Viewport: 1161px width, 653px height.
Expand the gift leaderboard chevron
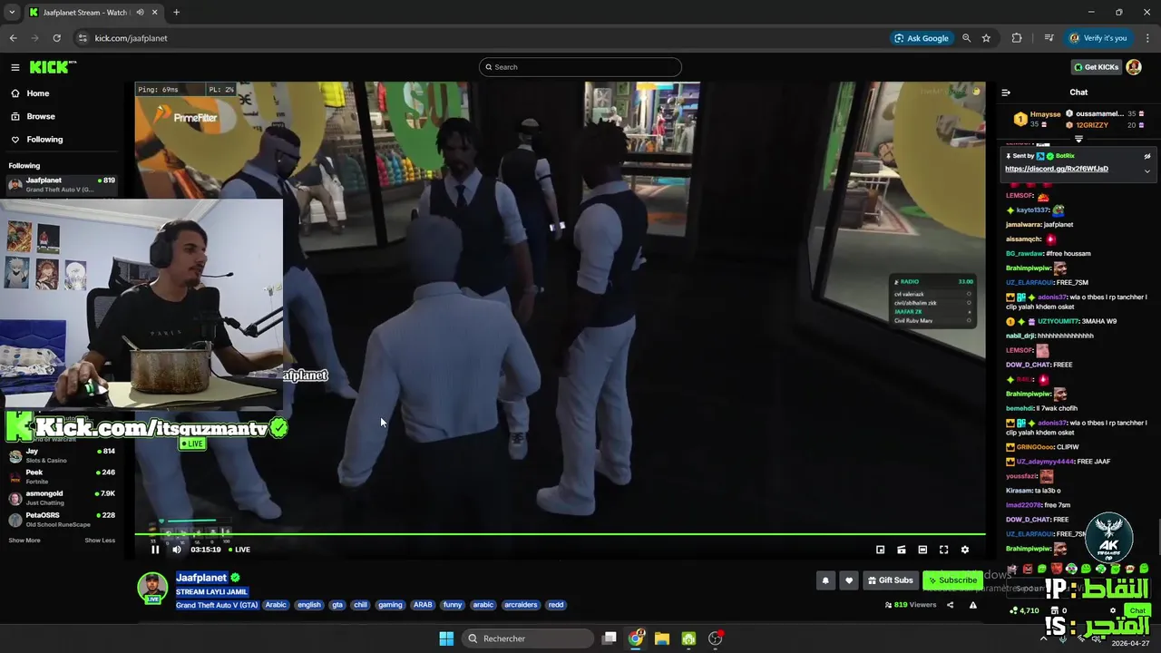click(x=1078, y=140)
